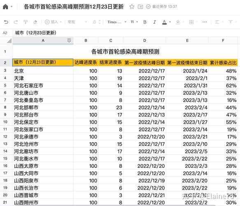This screenshot has height=206, width=240.
Task: Select 沧州 end date 2023/2/10
Action: [x=187, y=144]
